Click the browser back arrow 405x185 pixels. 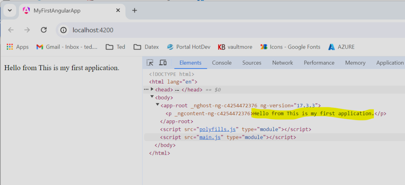click(x=11, y=30)
